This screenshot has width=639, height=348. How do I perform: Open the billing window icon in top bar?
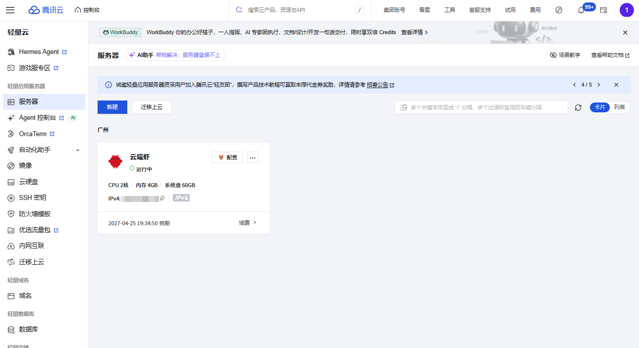tap(603, 10)
